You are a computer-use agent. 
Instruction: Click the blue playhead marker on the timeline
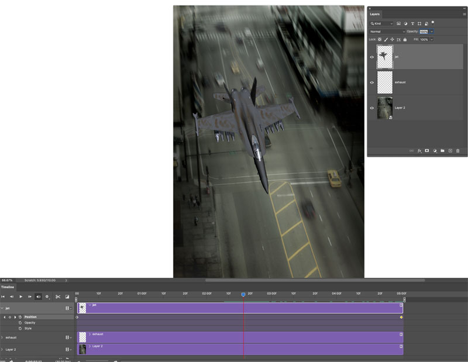point(243,295)
